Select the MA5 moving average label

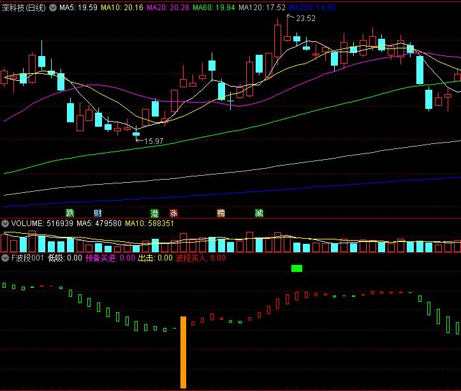pyautogui.click(x=78, y=8)
